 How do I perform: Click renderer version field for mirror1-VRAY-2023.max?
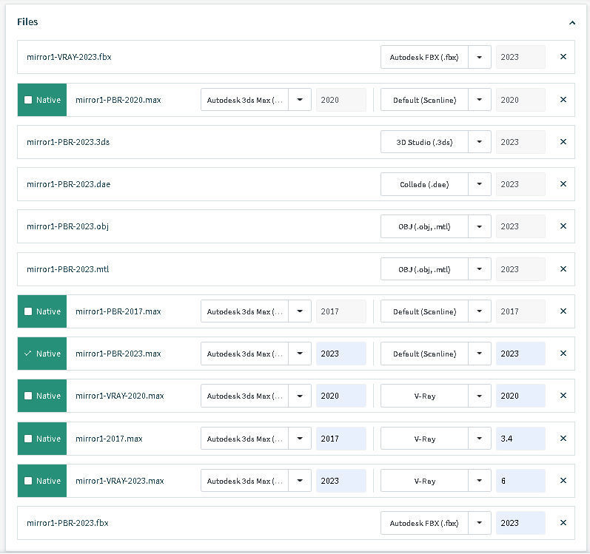click(x=520, y=481)
